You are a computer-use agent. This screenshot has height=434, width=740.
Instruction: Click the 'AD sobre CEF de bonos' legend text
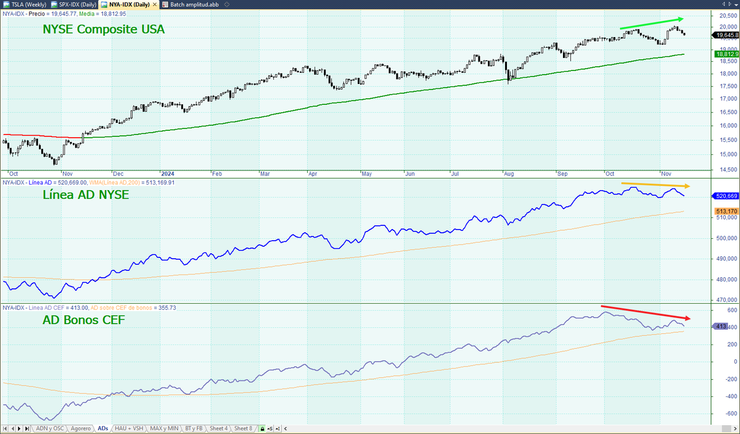120,307
